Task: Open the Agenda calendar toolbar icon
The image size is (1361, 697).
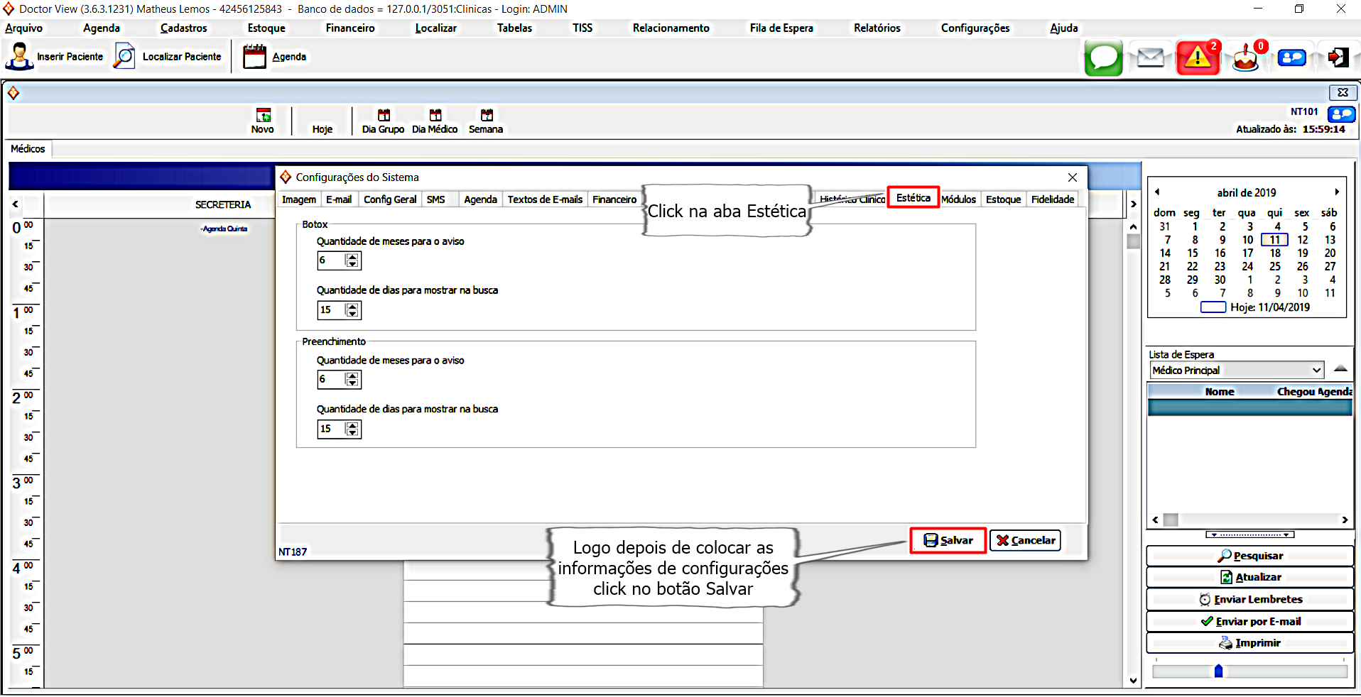Action: point(254,57)
